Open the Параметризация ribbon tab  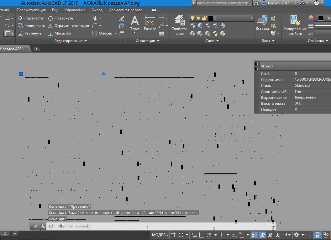31,10
